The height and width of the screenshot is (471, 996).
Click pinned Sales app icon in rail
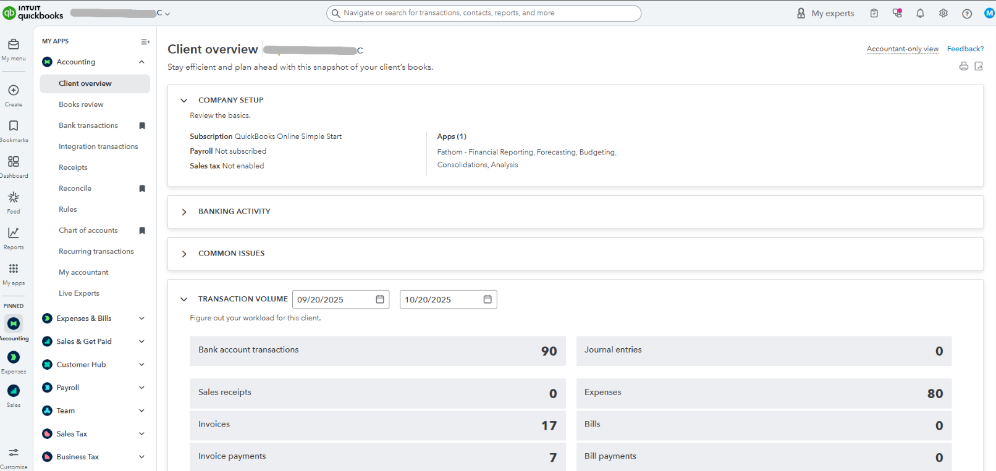tap(14, 391)
